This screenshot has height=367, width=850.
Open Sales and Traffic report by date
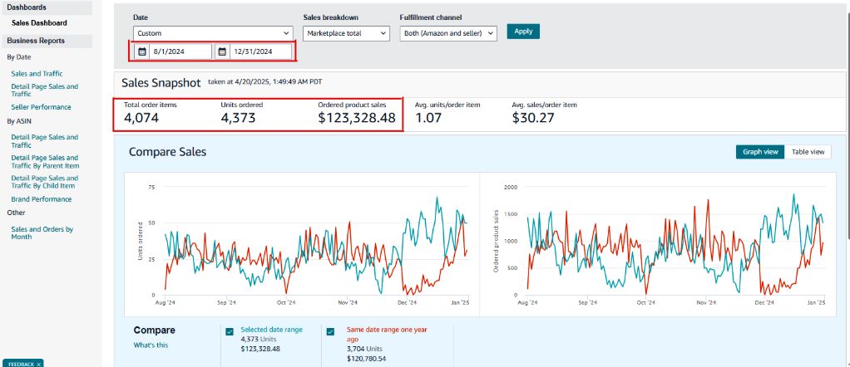(x=37, y=73)
